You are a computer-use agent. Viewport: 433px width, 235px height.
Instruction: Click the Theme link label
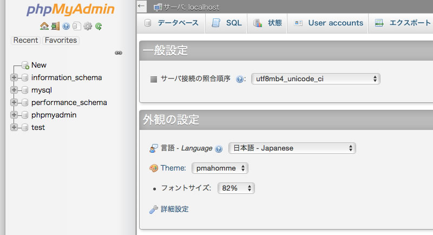(173, 168)
